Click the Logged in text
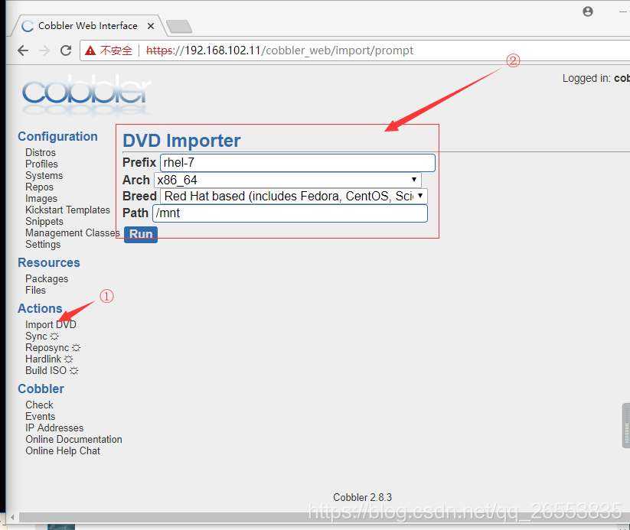Image resolution: width=630 pixels, height=530 pixels. pyautogui.click(x=596, y=78)
